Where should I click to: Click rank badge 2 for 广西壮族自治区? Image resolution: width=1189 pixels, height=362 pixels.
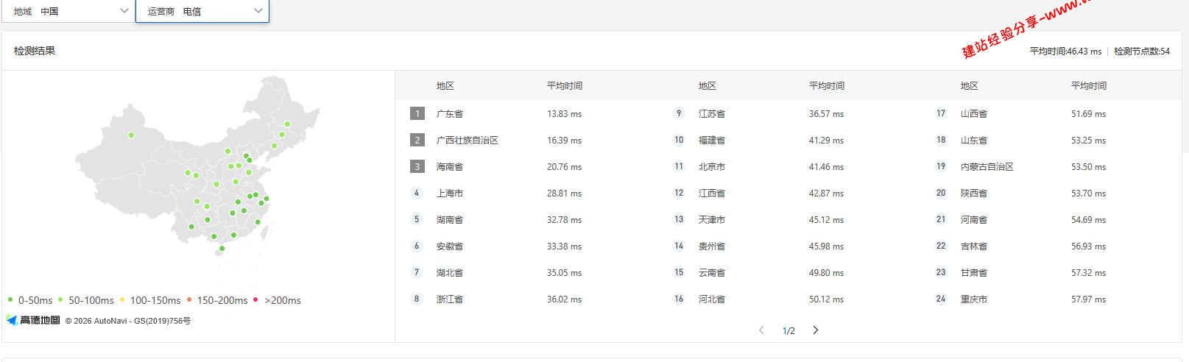tap(417, 140)
